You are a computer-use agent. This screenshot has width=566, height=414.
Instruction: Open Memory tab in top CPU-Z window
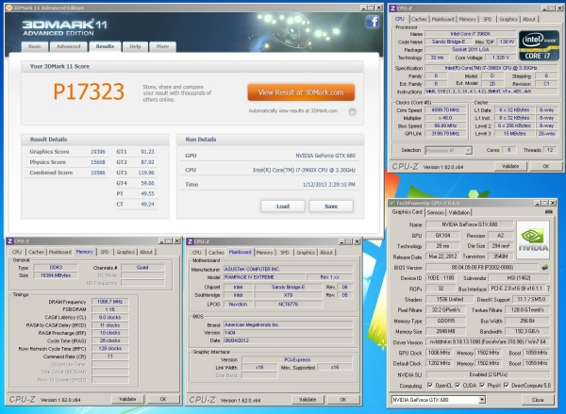(x=467, y=19)
